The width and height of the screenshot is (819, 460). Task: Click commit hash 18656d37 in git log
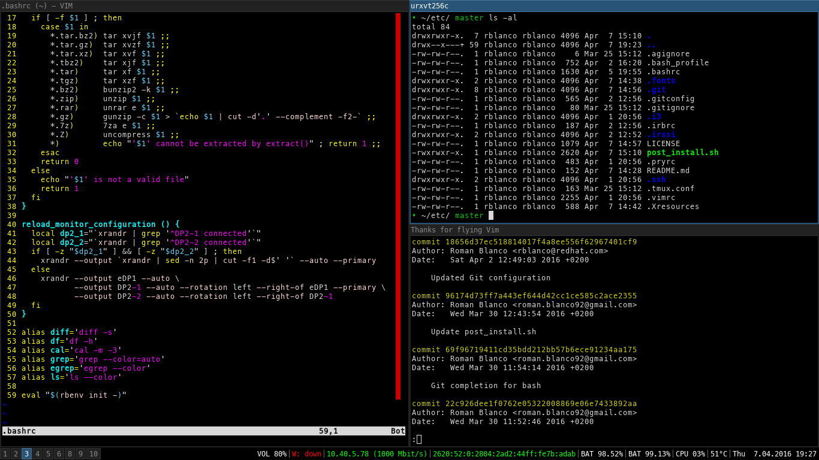pos(541,242)
